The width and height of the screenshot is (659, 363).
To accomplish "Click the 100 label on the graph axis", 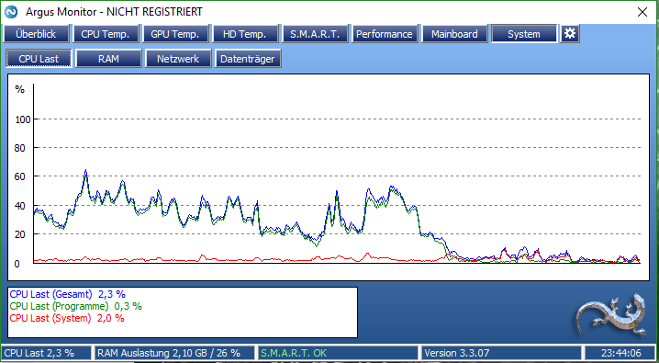I will click(23, 119).
